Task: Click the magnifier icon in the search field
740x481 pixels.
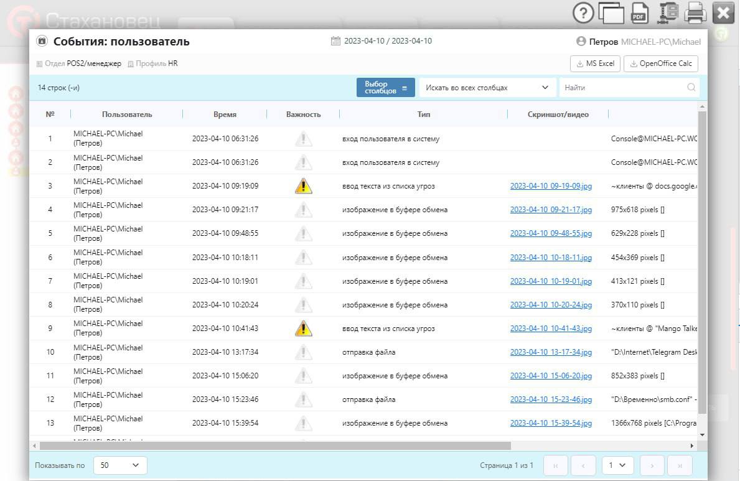Action: (691, 88)
